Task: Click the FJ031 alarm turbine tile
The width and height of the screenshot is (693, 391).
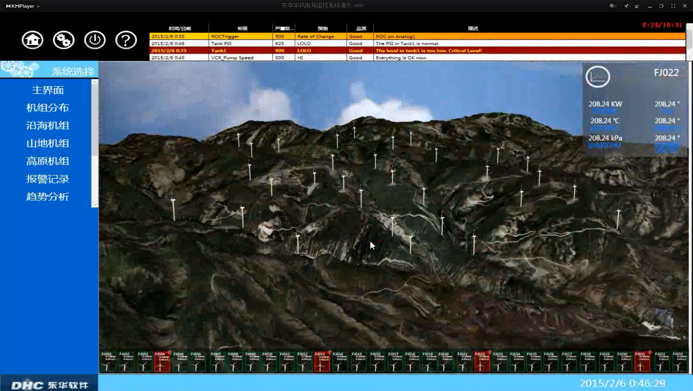Action: coord(642,362)
